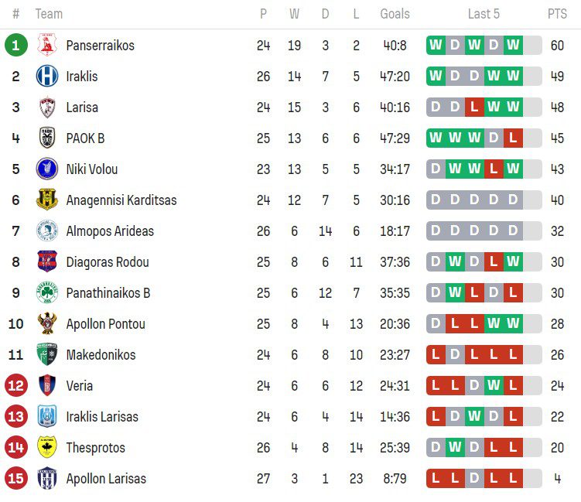This screenshot has width=581, height=502.
Task: Click the Last 5 column header
Action: pos(484,14)
